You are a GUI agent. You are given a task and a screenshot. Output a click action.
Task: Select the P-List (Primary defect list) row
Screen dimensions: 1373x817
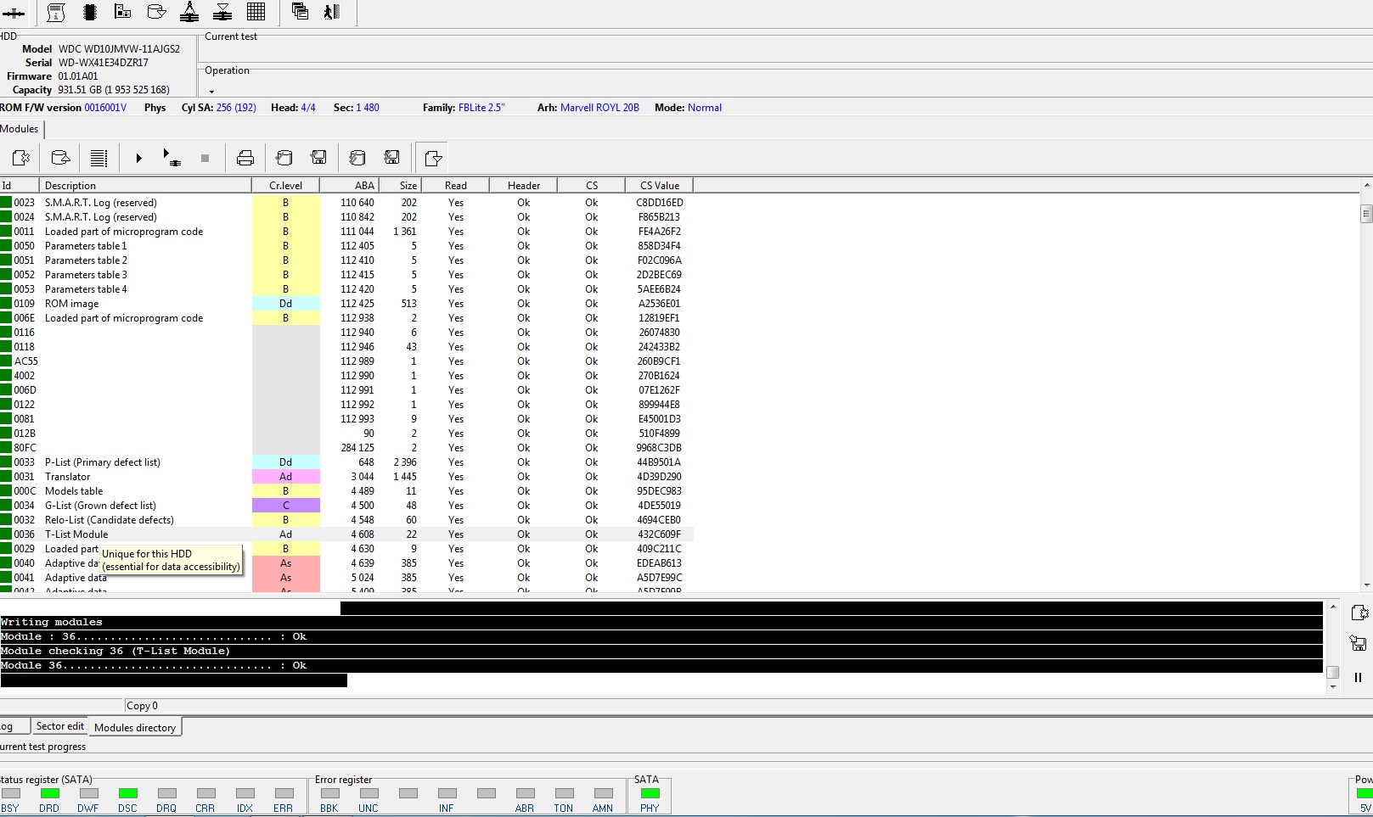[x=346, y=462]
